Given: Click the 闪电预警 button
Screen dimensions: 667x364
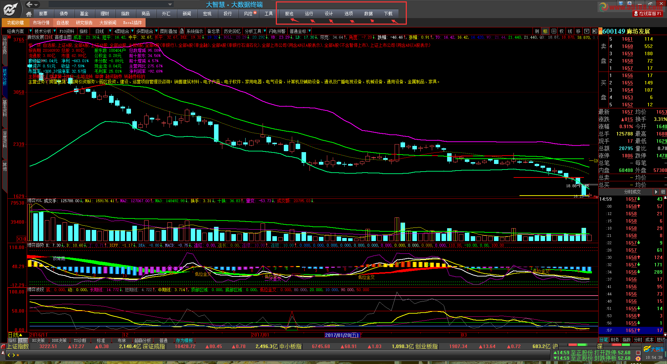Looking at the screenshot, I should 277,31.
